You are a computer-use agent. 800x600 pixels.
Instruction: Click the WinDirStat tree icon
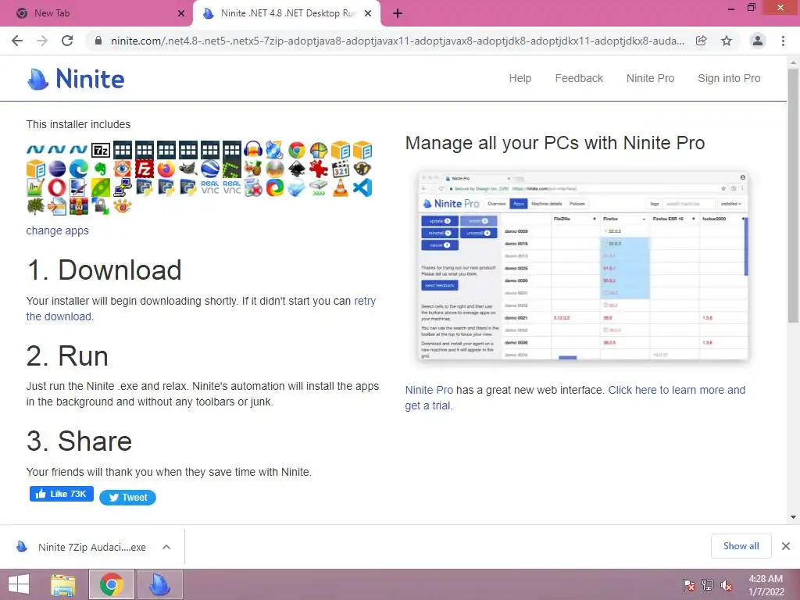pos(35,206)
